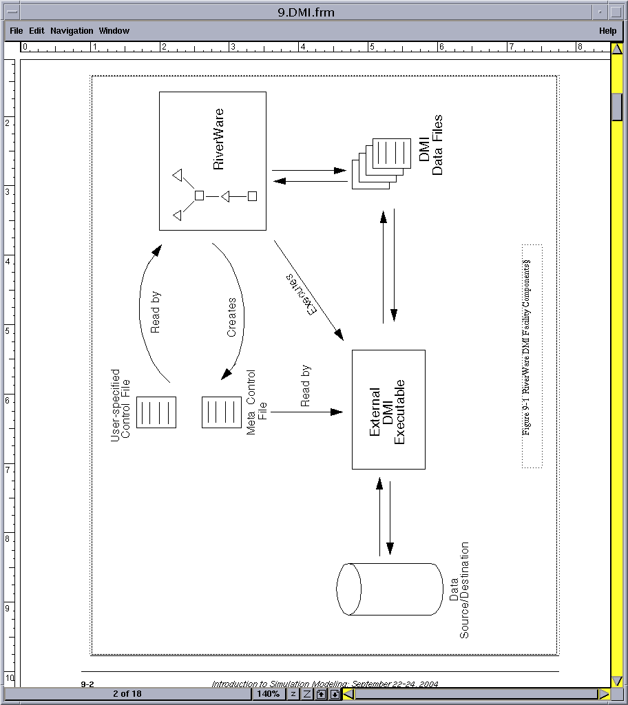Click the '9-2' page number in the footer
The width and height of the screenshot is (628, 705).
(x=87, y=684)
